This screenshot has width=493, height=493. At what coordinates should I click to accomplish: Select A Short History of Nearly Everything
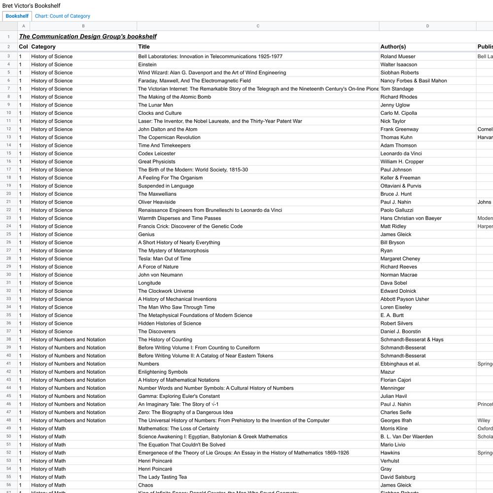258,243
